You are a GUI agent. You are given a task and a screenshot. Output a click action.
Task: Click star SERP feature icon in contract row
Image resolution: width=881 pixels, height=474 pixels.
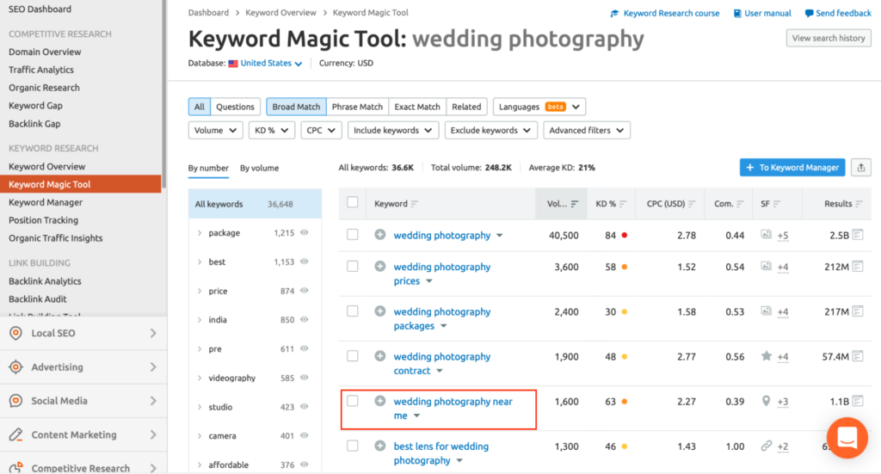tap(766, 355)
